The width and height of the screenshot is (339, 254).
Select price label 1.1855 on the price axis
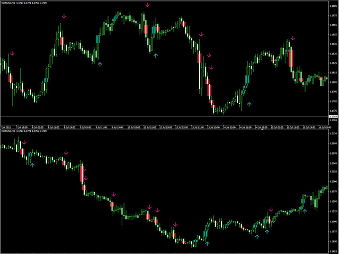333,34
